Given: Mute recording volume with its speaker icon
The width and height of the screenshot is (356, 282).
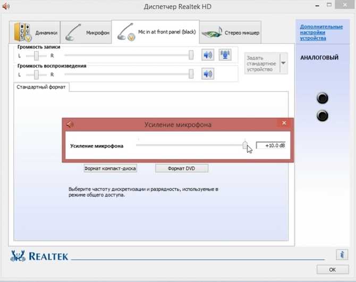Looking at the screenshot, I should [208, 55].
